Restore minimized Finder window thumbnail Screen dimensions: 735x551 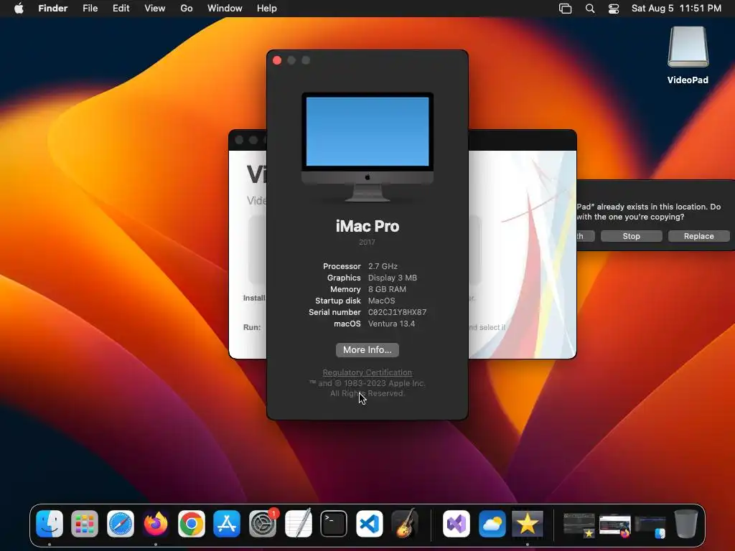[650, 527]
